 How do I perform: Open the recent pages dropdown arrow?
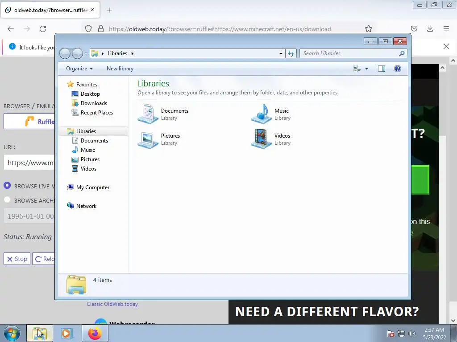pyautogui.click(x=86, y=54)
